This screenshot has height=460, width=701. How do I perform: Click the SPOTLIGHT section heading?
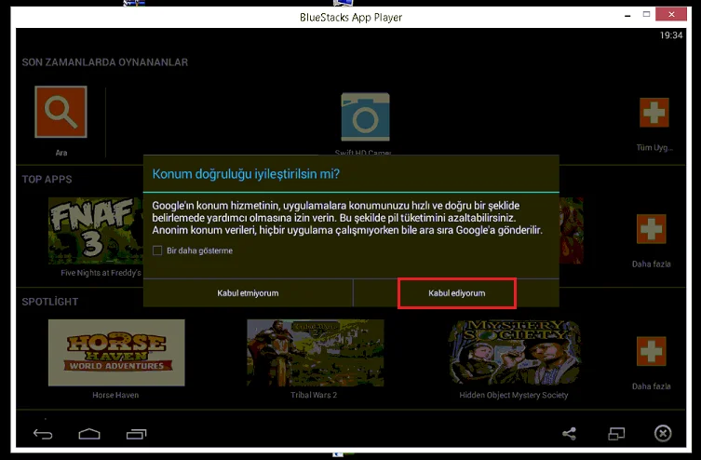point(50,302)
